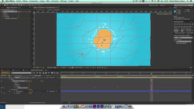Select the Text tool

[x=24, y=5]
